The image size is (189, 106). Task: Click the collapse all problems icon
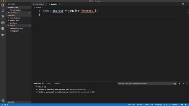point(179,84)
